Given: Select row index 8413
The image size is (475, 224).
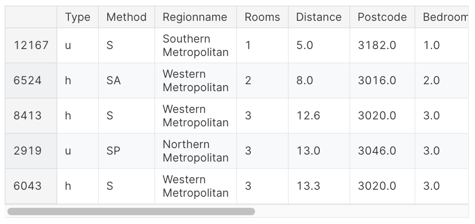Looking at the screenshot, I should pos(31,116).
